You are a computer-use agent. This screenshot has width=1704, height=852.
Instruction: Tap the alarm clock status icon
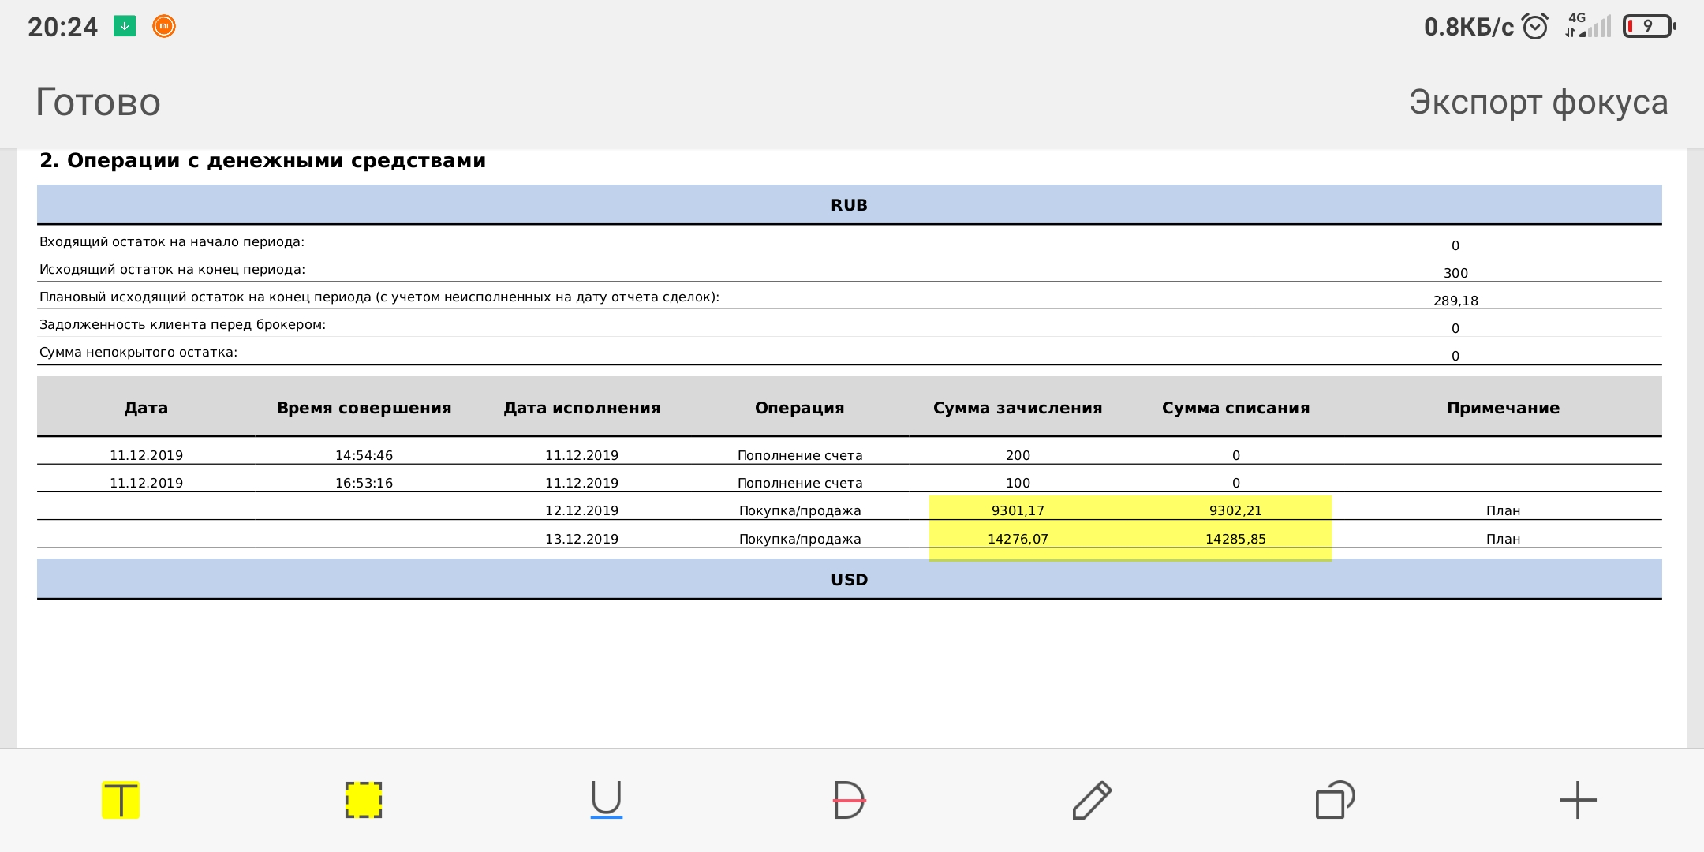(x=1535, y=27)
